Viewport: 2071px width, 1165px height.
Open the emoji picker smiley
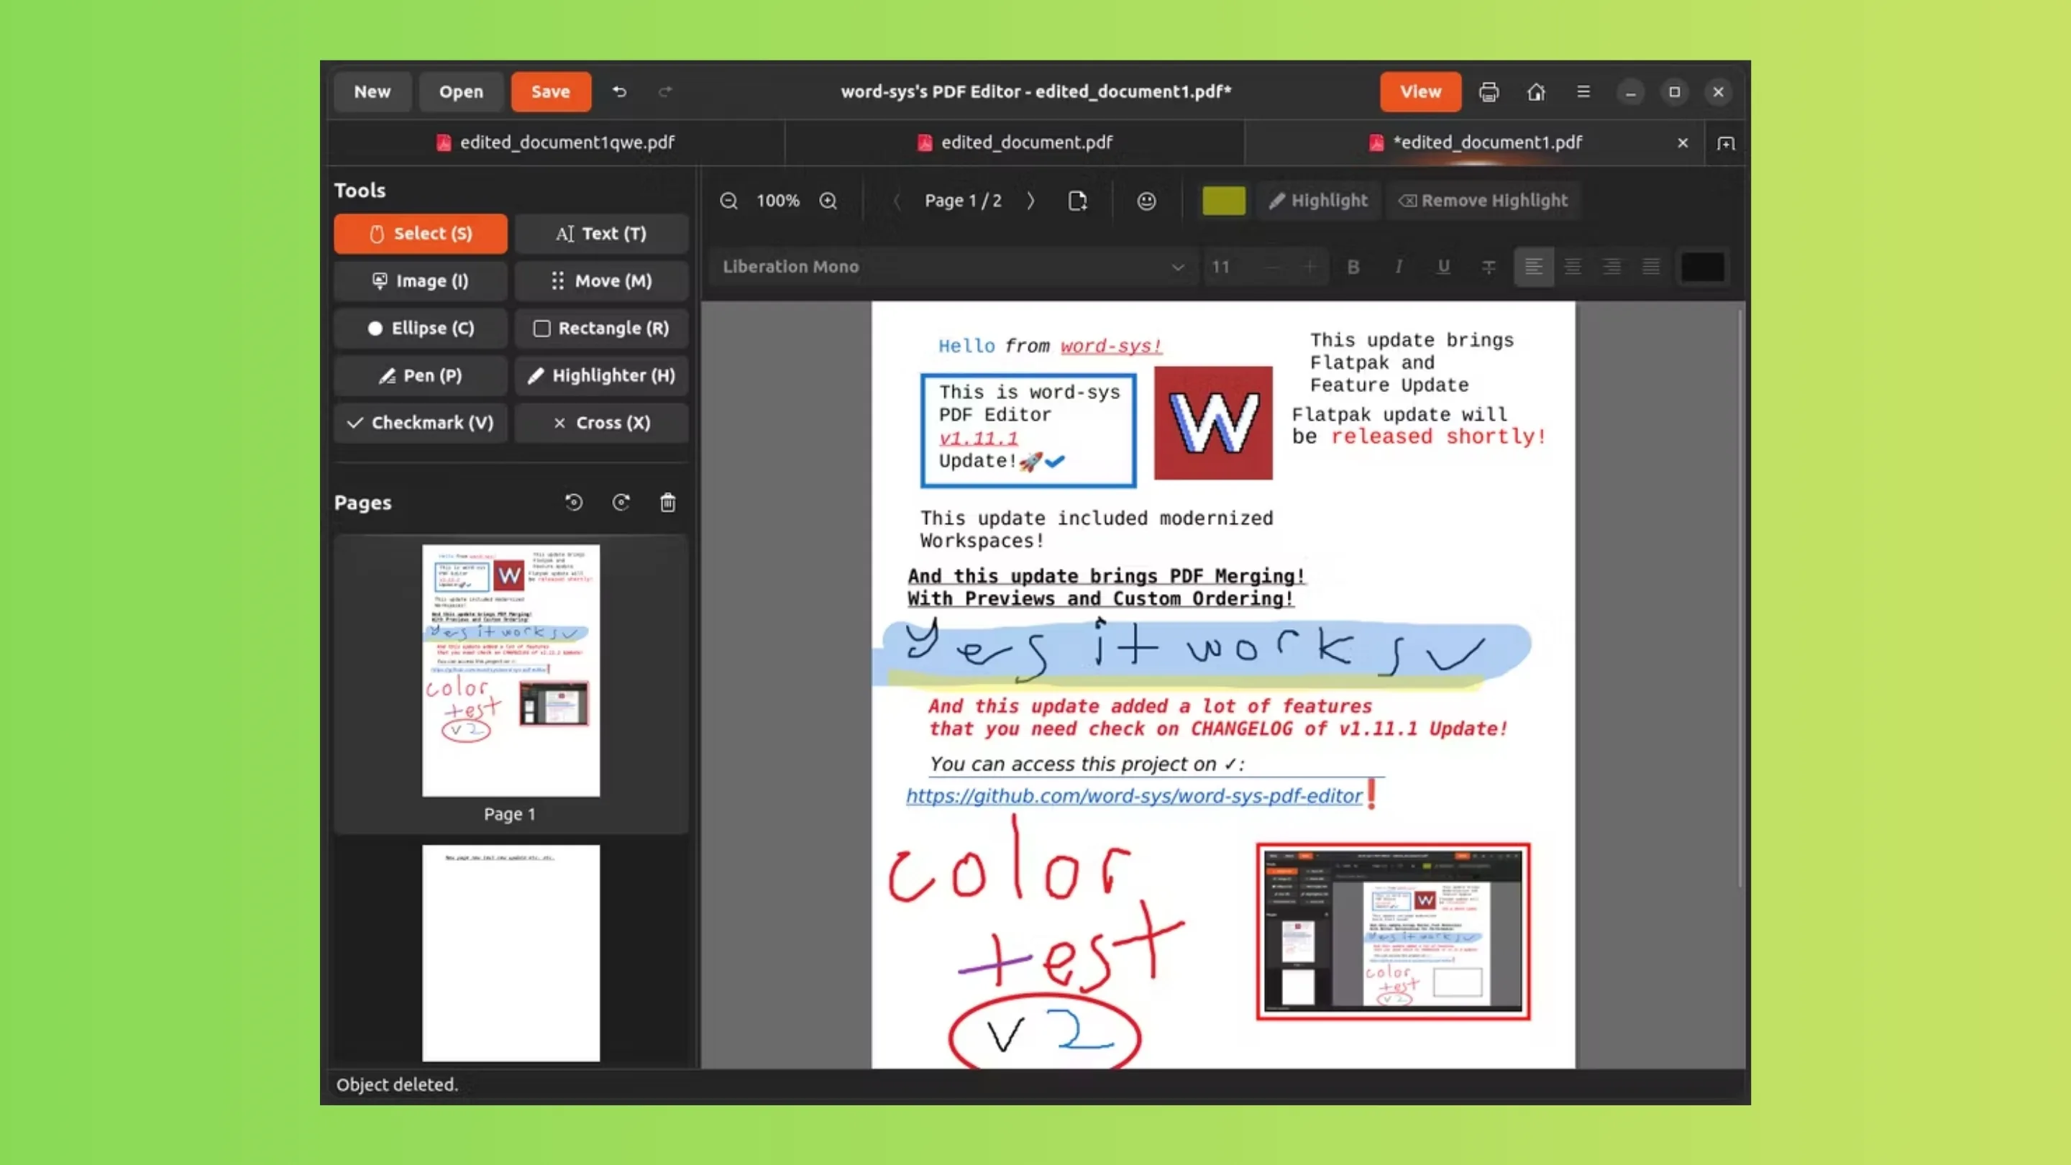tap(1146, 201)
